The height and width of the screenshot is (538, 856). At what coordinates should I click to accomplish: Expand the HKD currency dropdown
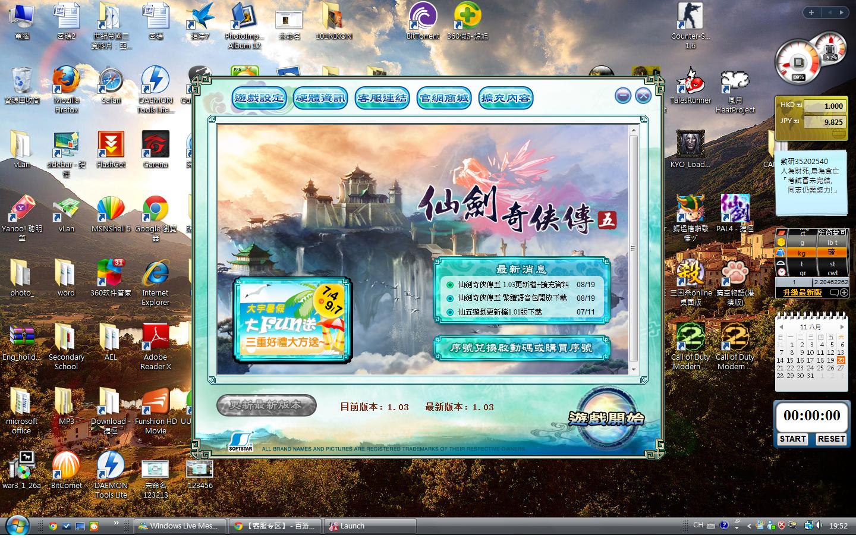pyautogui.click(x=799, y=105)
